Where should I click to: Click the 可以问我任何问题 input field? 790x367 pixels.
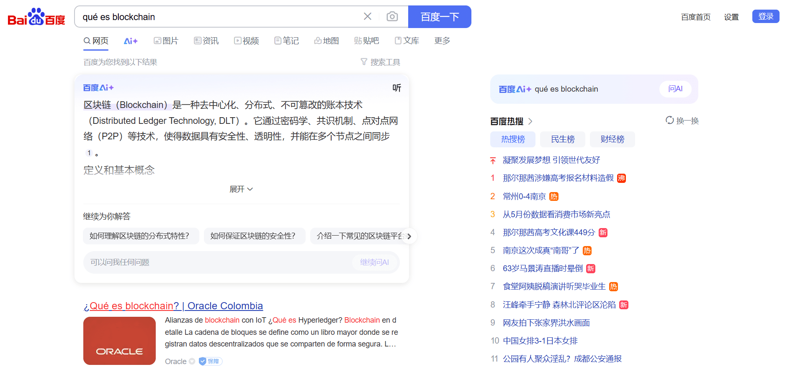(218, 262)
